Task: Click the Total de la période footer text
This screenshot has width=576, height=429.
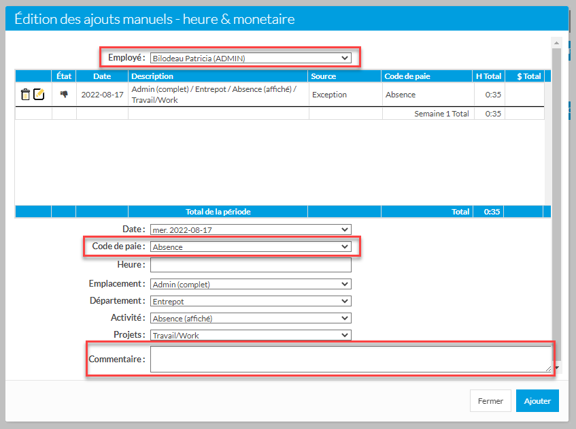Action: [218, 212]
